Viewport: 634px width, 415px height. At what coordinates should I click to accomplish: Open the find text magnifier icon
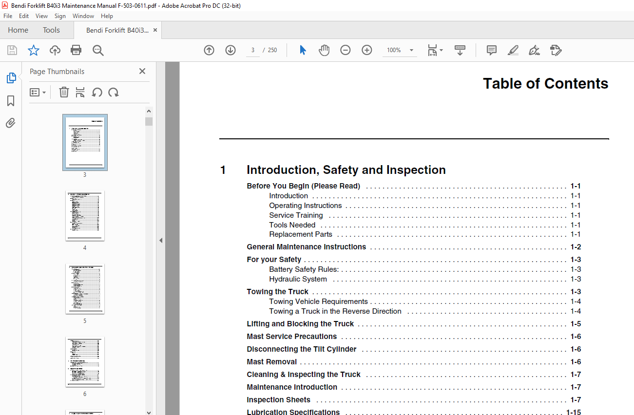[x=98, y=50]
